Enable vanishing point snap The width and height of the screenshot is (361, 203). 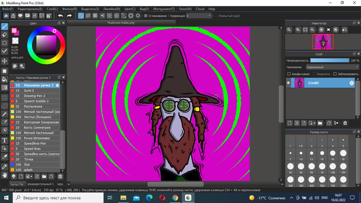pos(102,16)
